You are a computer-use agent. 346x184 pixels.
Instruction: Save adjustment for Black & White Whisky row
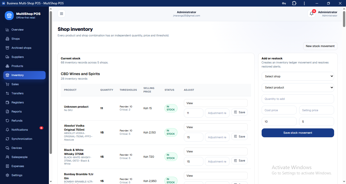(x=239, y=160)
